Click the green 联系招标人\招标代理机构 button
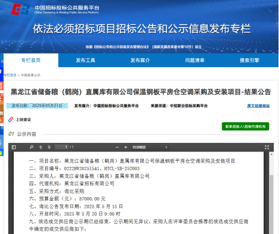 tap(245, 126)
